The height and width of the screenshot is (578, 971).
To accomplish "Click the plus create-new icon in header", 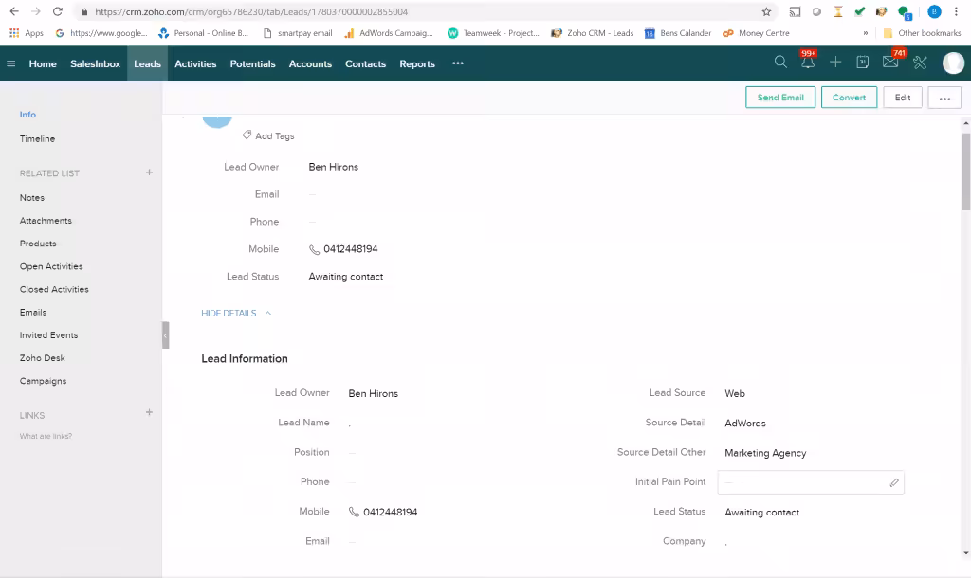I will click(x=835, y=63).
